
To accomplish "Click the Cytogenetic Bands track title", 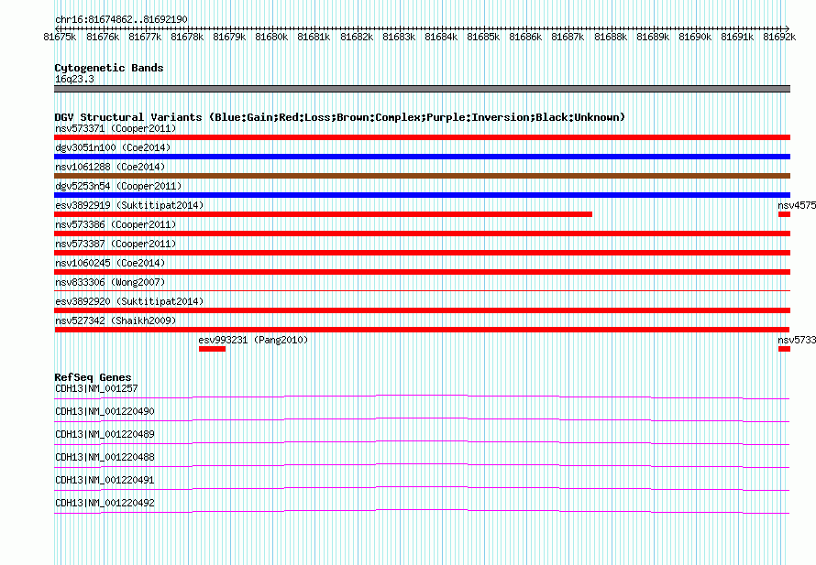I will click(109, 68).
